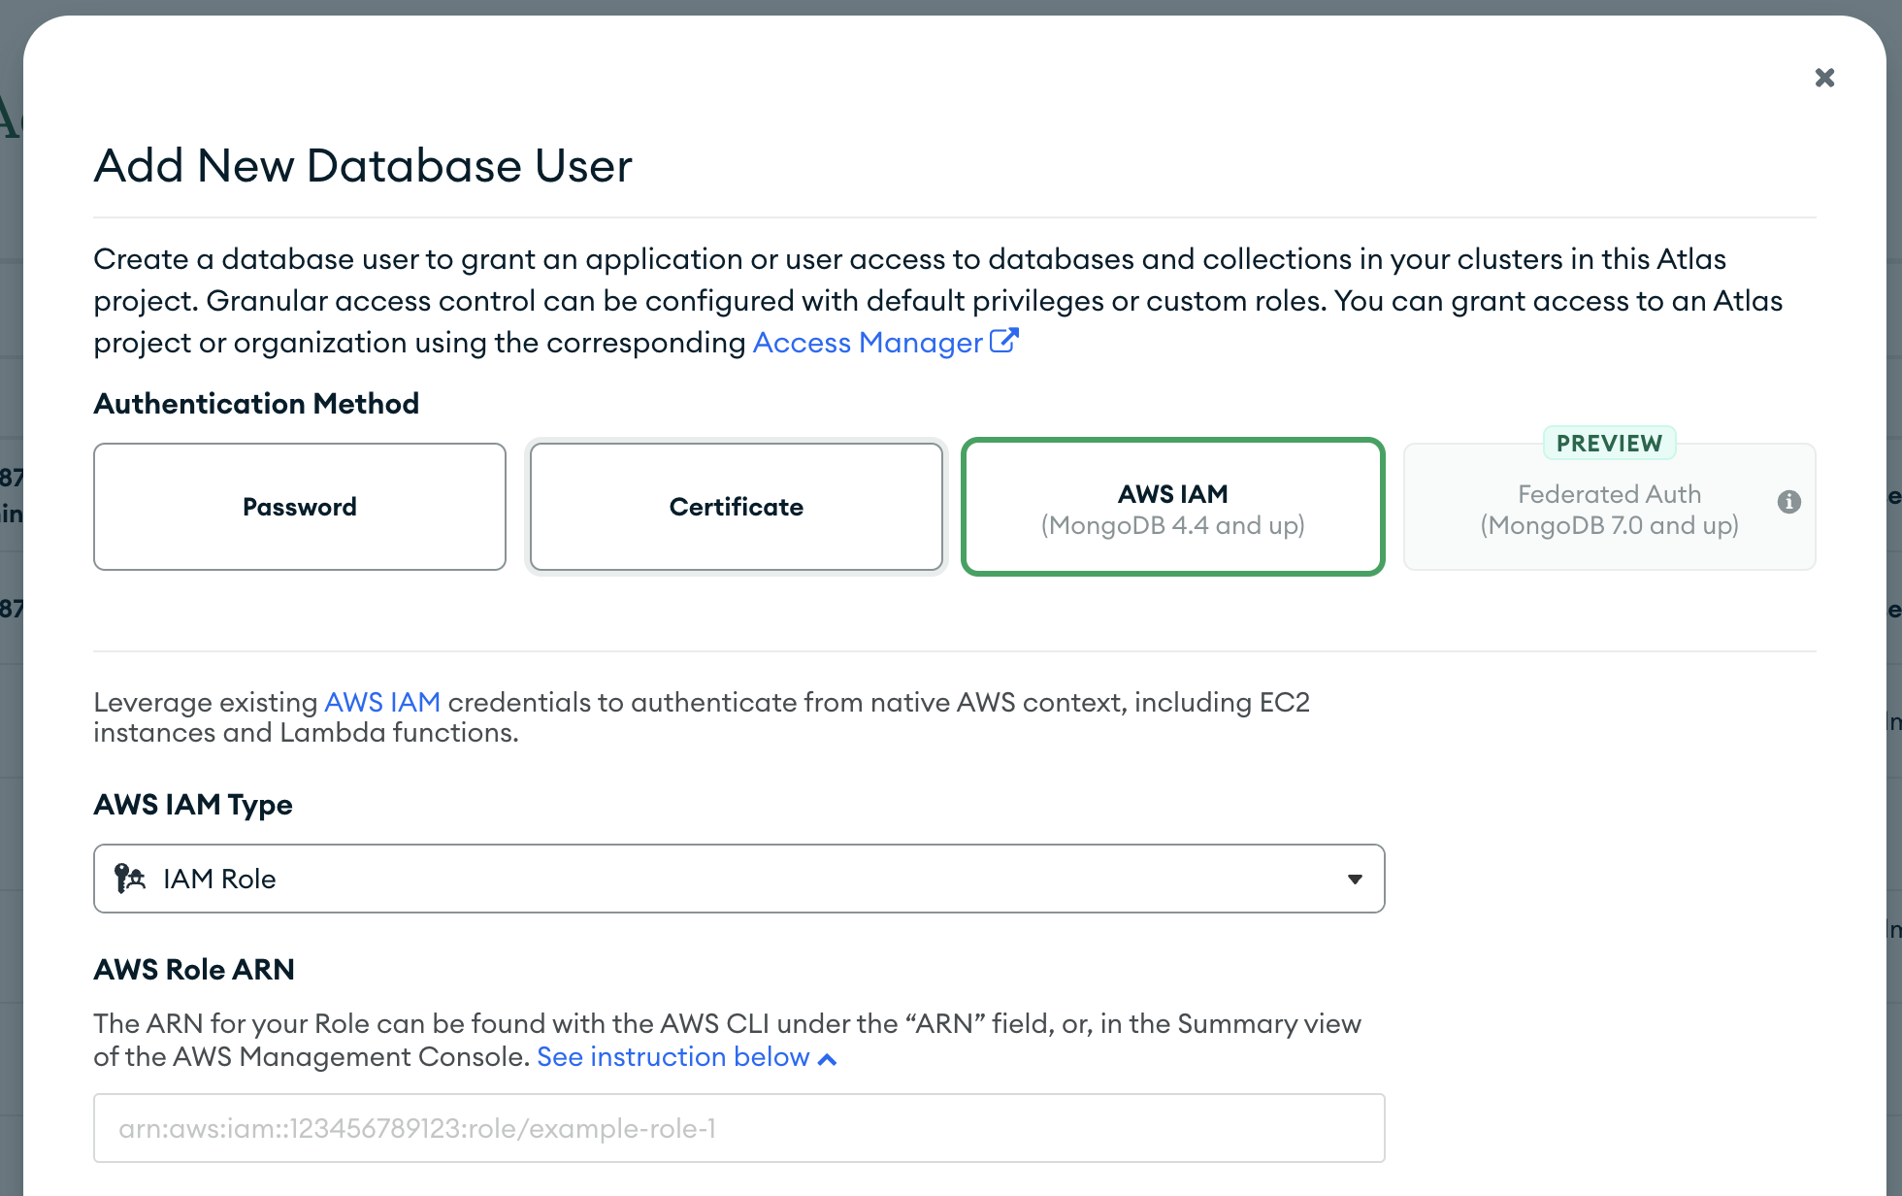
Task: Pick the Federated Auth preview option
Action: [x=1608, y=509]
